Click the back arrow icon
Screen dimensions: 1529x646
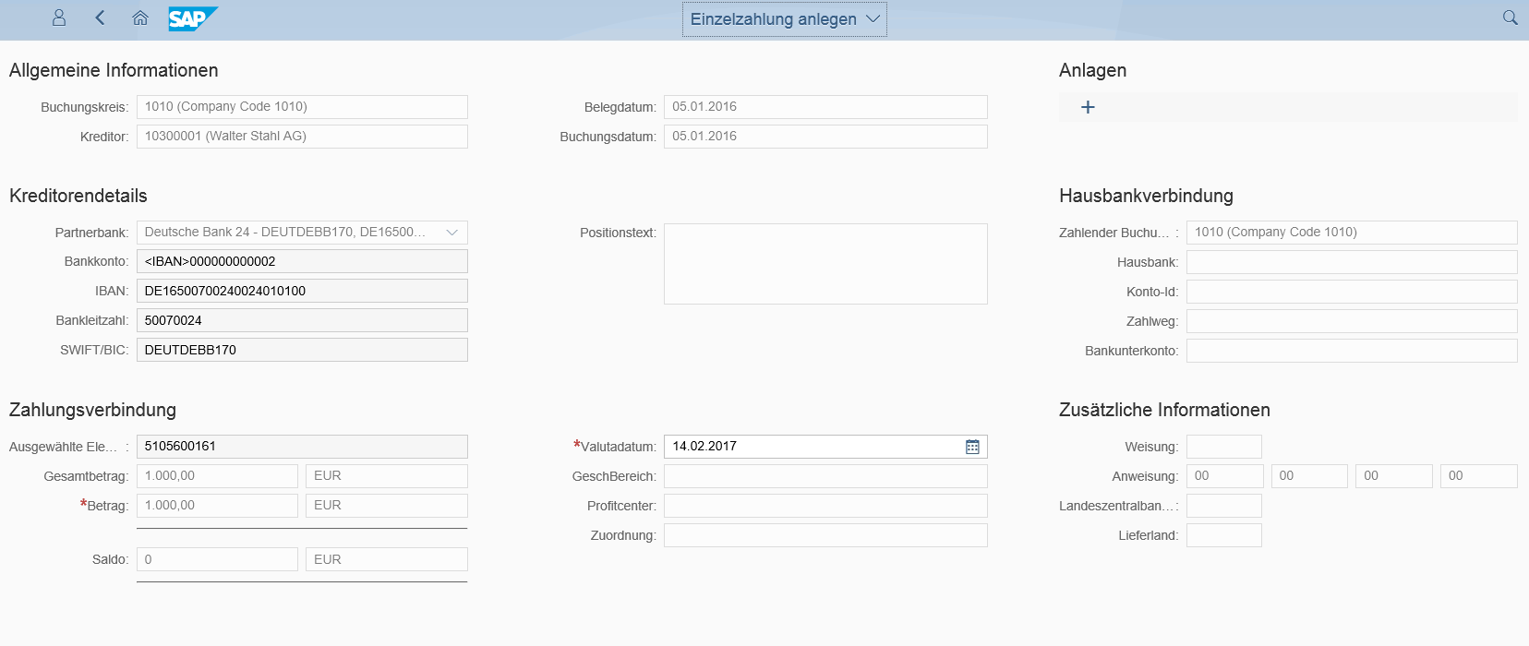(x=100, y=18)
